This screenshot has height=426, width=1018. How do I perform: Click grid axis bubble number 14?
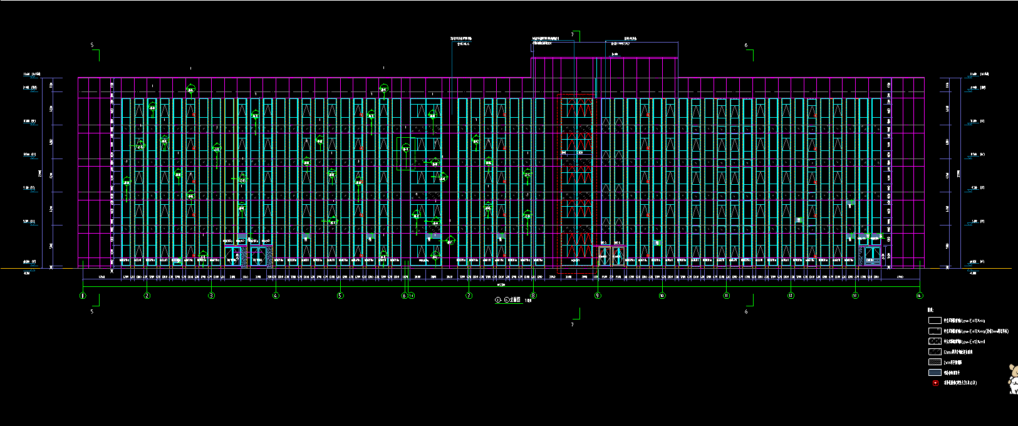[x=919, y=296]
